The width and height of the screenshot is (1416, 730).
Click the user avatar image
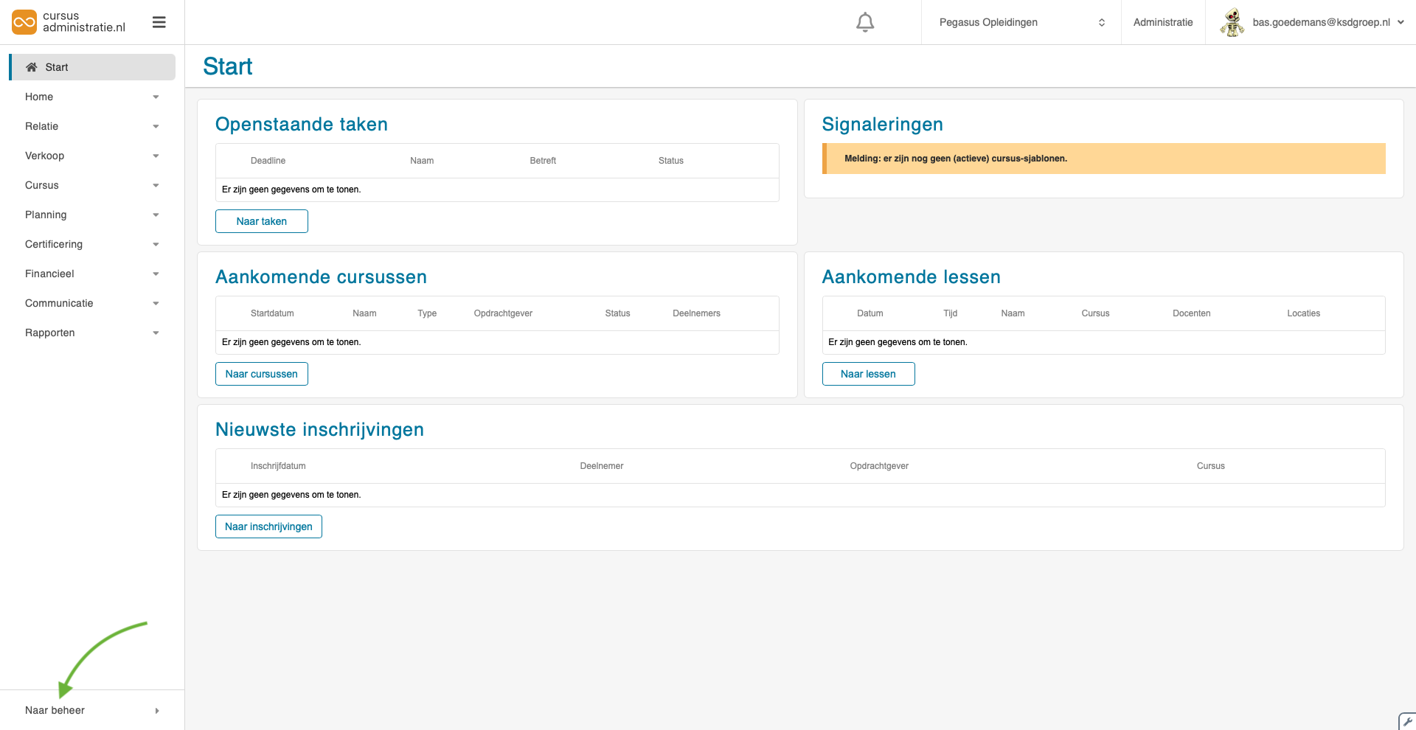point(1232,22)
